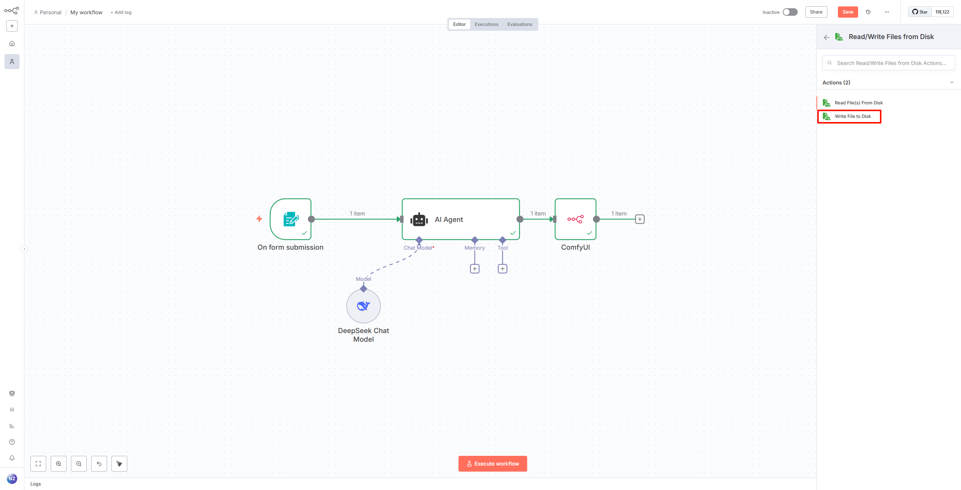Screen dimensions: 961x490
Task: Expand the left sidebar with chevron
Action: click(x=24, y=249)
